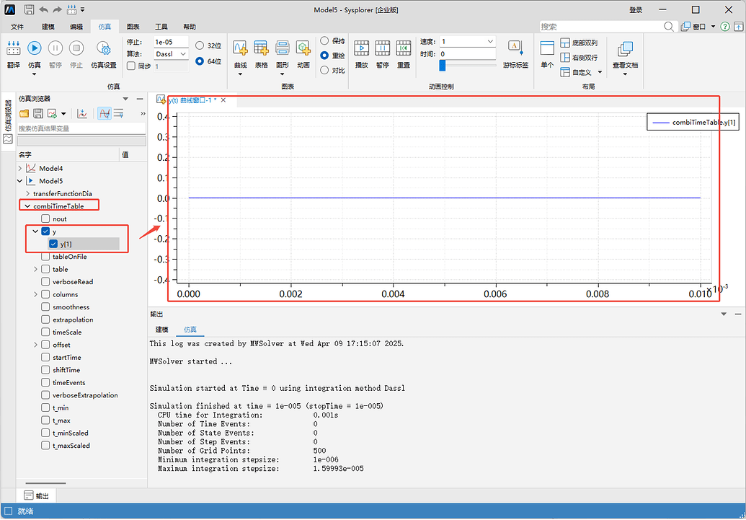Image resolution: width=746 pixels, height=520 pixels.
Task: Click the Save icon in title bar
Action: point(29,9)
